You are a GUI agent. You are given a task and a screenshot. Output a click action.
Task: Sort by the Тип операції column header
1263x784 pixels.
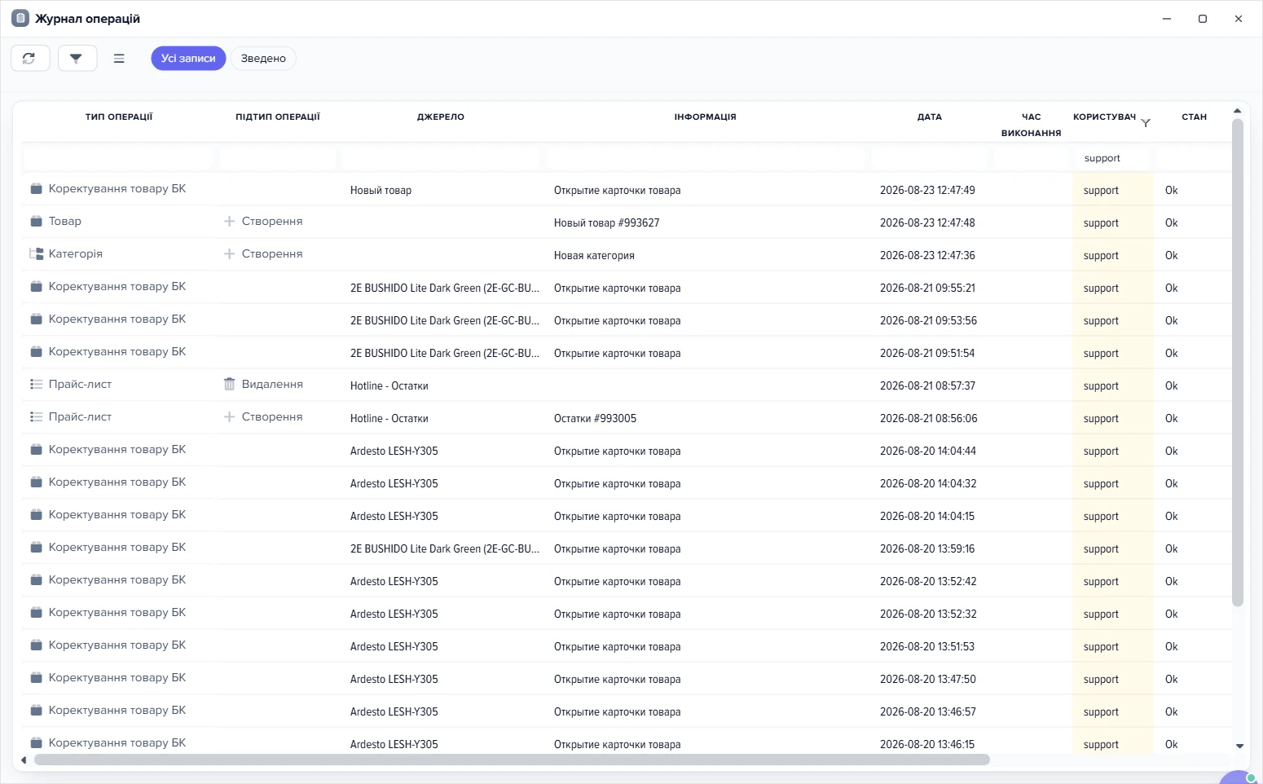119,117
